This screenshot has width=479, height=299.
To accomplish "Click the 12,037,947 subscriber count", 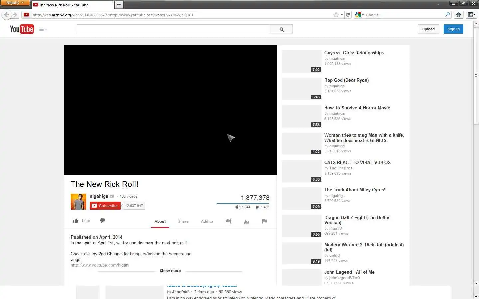I will 134,206.
